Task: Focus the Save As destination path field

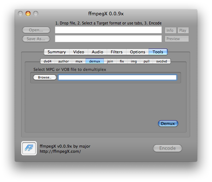Action: point(108,39)
